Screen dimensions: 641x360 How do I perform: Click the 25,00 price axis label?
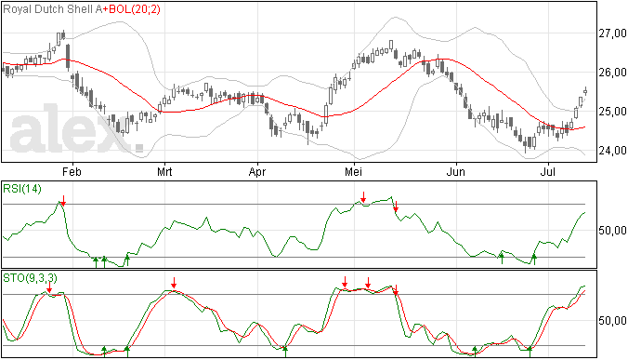pyautogui.click(x=613, y=112)
